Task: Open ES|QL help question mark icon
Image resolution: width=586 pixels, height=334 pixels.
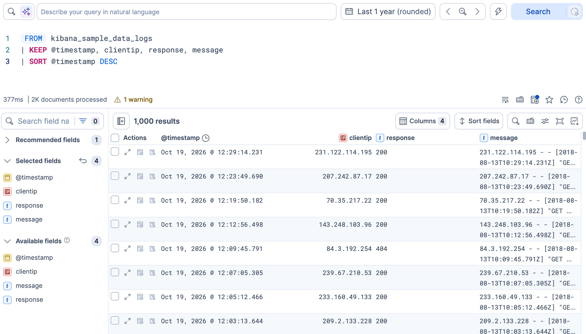Action: point(579,100)
